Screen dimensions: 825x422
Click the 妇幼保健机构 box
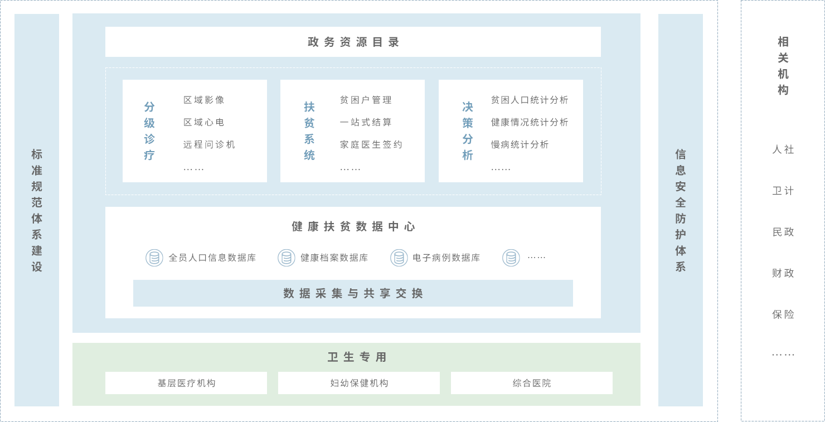[x=359, y=383]
